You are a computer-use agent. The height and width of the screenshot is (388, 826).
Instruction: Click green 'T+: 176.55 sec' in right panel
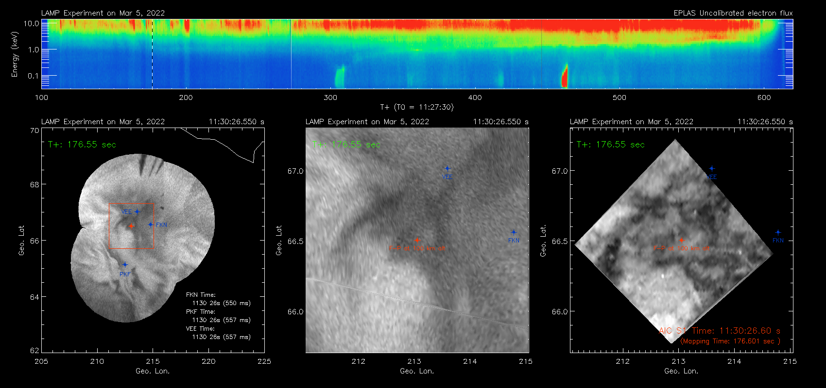coord(611,145)
